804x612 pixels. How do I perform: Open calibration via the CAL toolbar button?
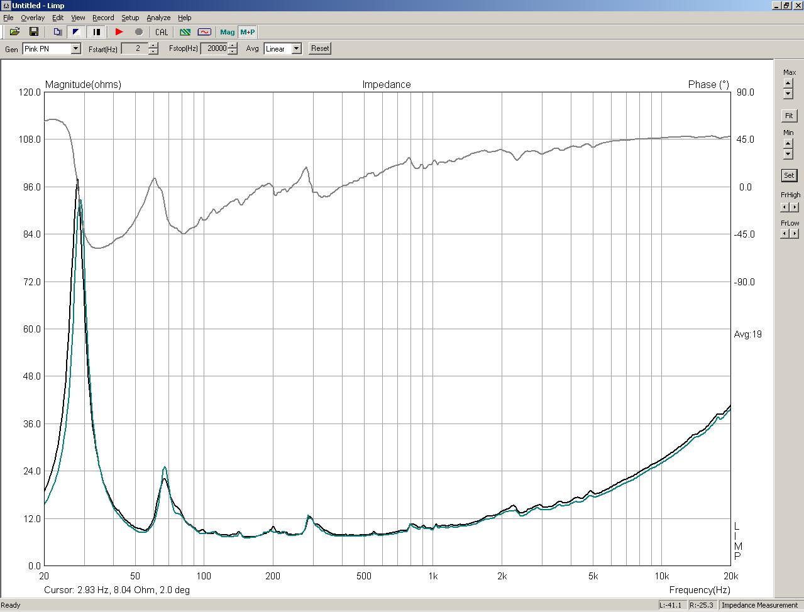162,32
